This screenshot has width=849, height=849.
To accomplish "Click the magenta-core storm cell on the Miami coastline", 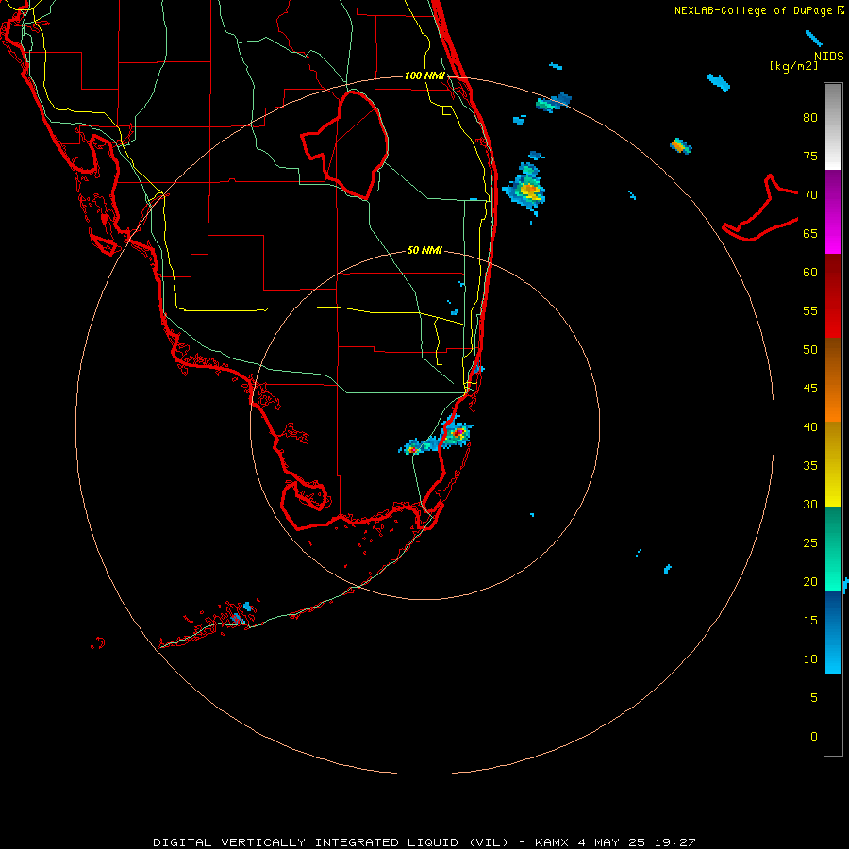I will click(458, 431).
